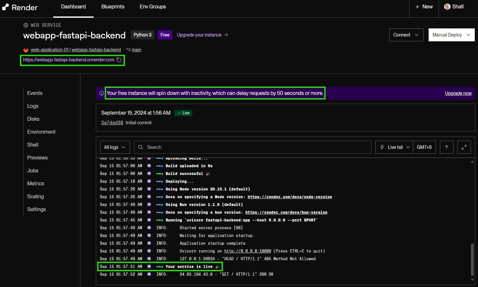Open Disks in the sidebar

33,119
